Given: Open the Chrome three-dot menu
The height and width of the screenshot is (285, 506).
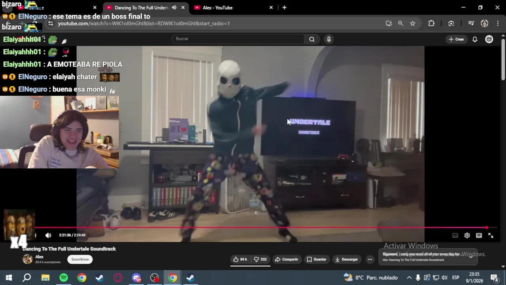Looking at the screenshot, I should coord(497,23).
